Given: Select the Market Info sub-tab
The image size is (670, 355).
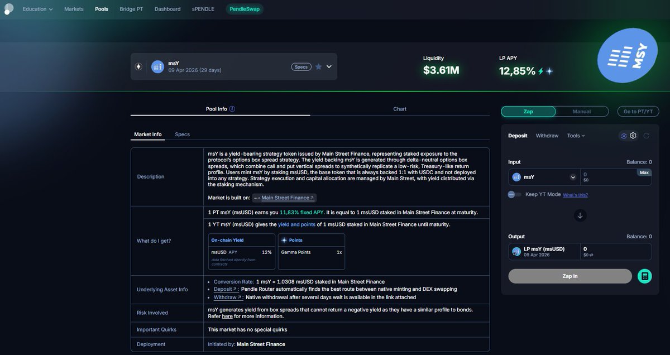Looking at the screenshot, I should pyautogui.click(x=148, y=135).
